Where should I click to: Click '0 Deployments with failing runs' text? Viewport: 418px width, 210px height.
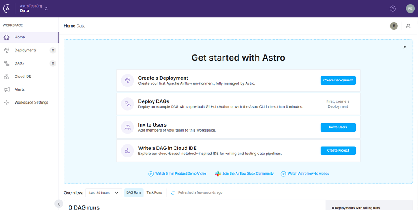point(356,208)
